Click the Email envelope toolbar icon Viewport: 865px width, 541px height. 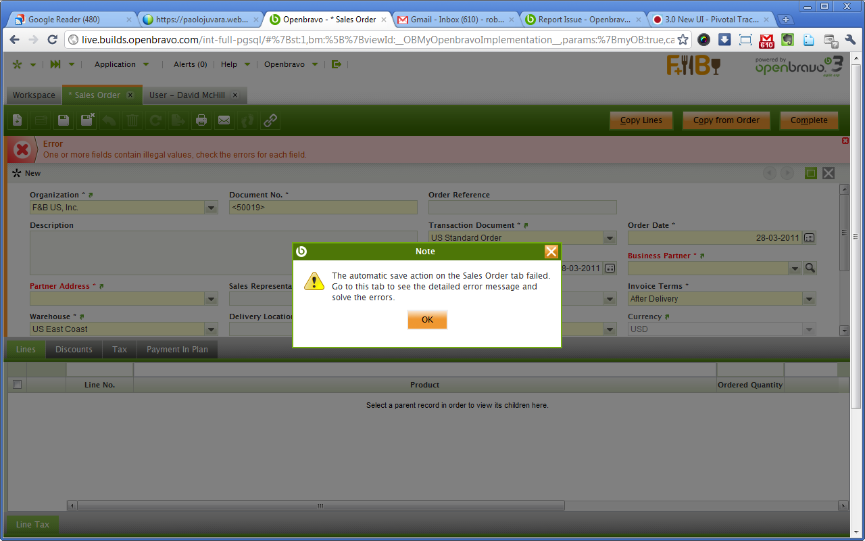coord(224,120)
